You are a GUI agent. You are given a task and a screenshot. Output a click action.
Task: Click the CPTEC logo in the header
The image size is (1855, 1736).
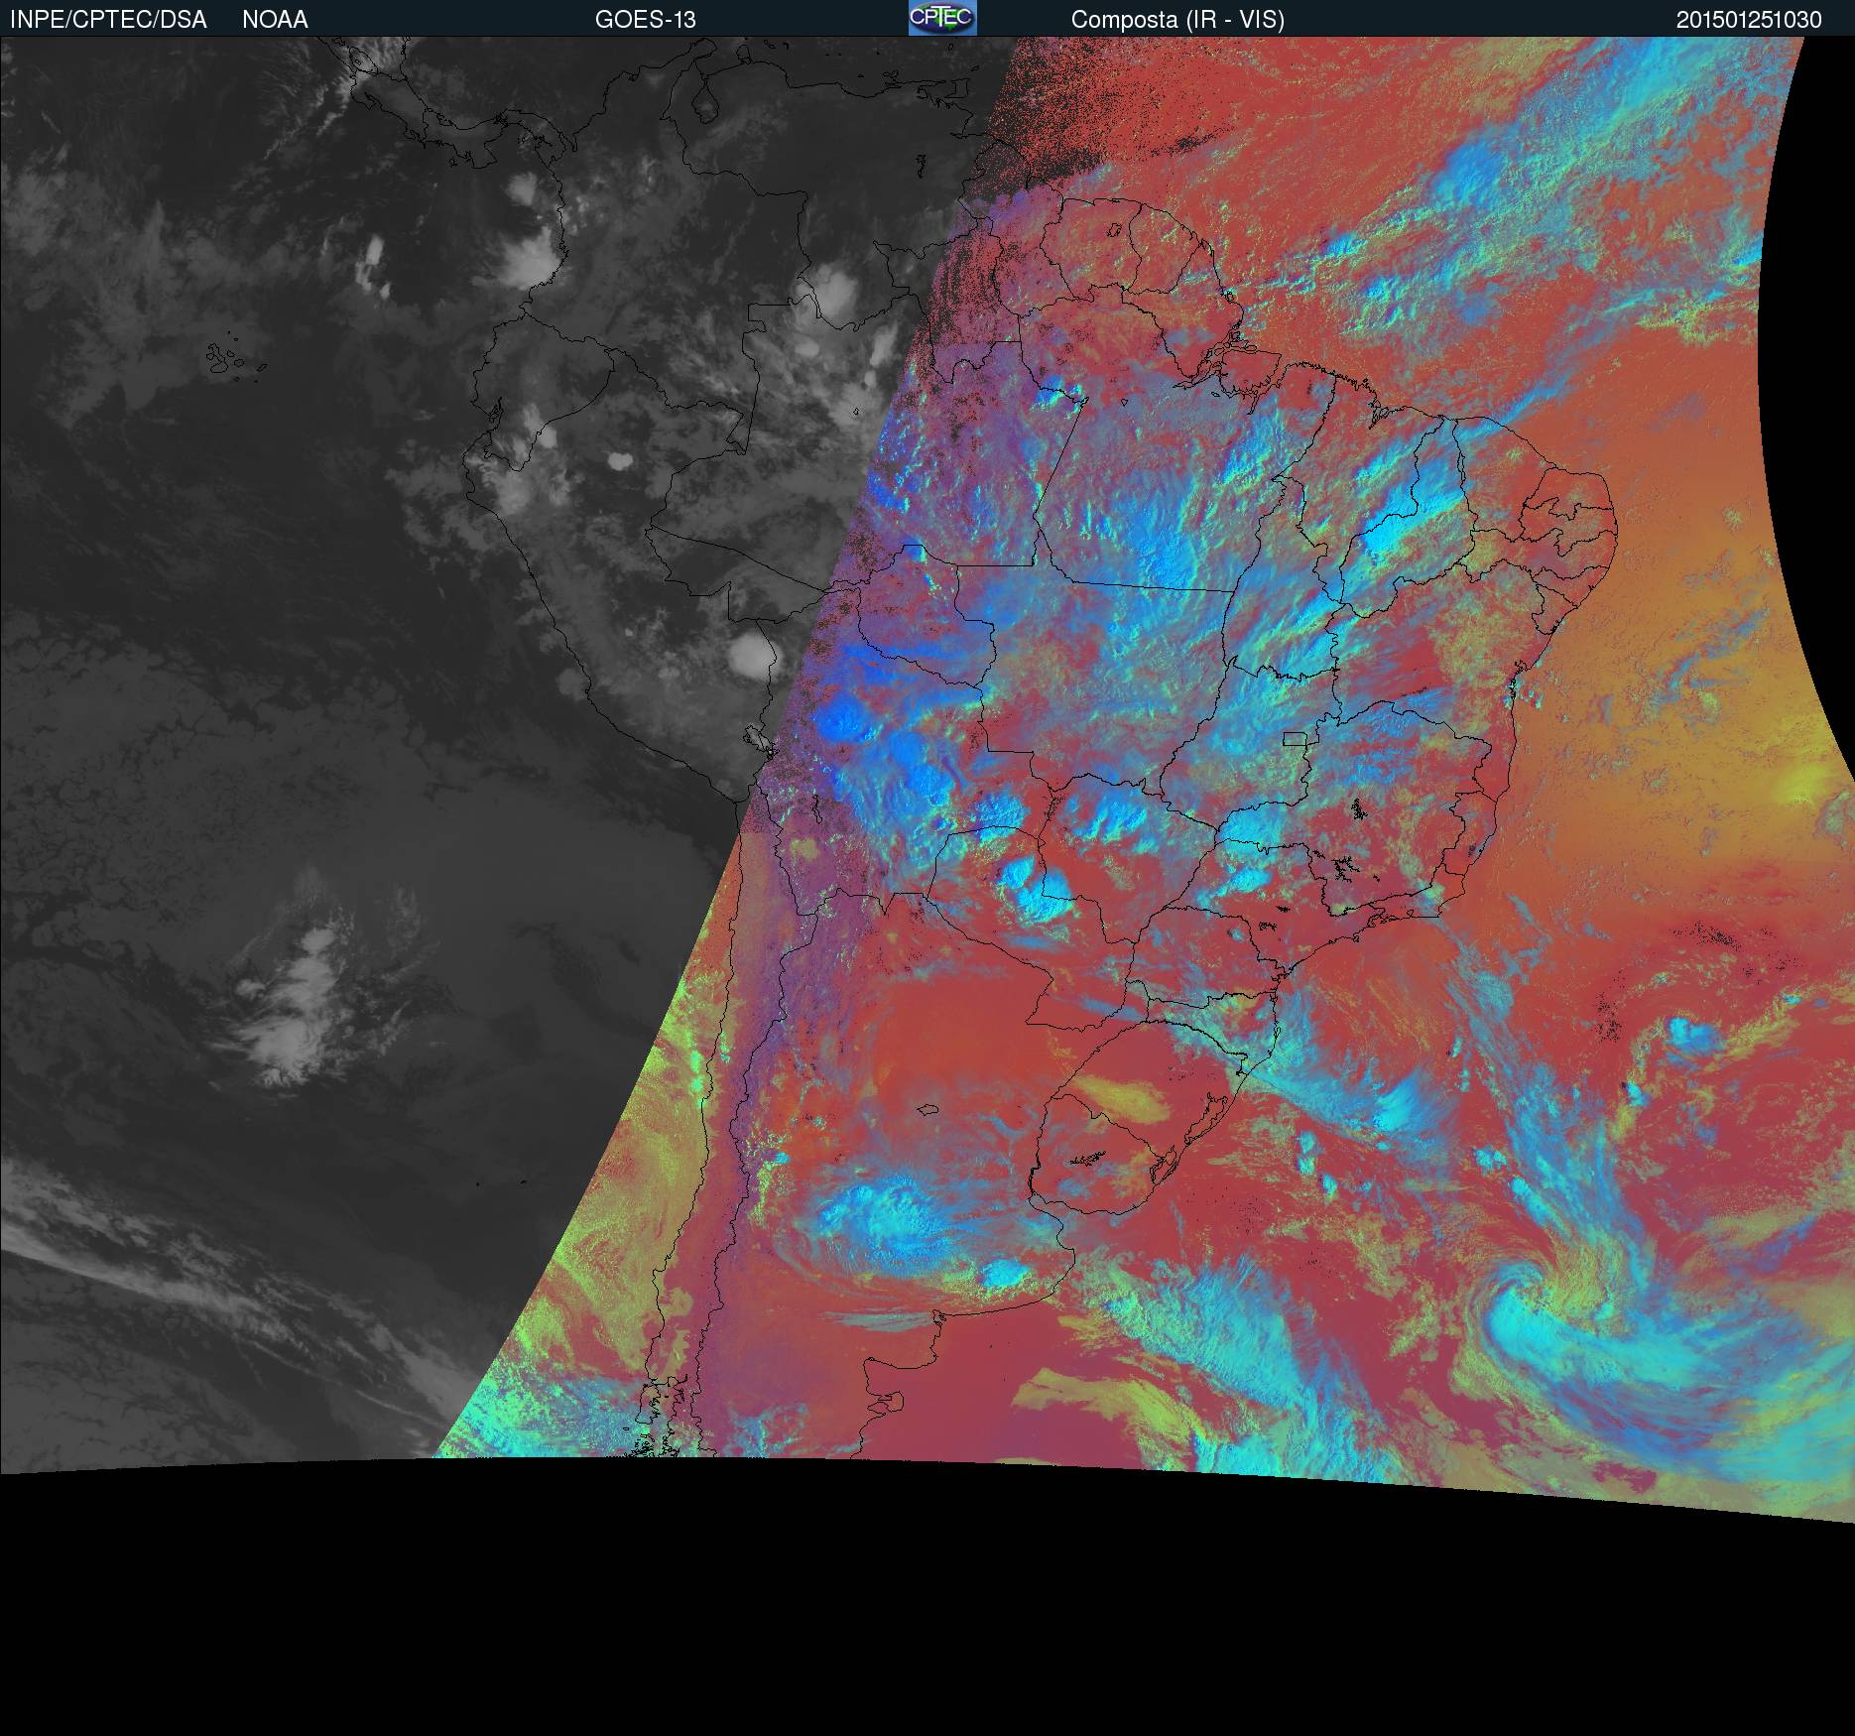pos(942,18)
